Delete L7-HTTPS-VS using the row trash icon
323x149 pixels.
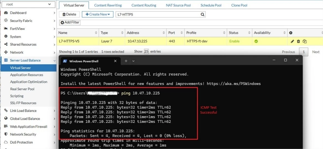(298, 41)
